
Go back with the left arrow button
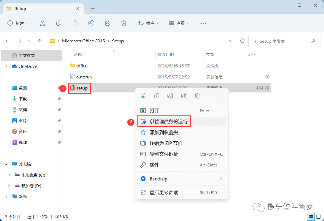point(7,41)
